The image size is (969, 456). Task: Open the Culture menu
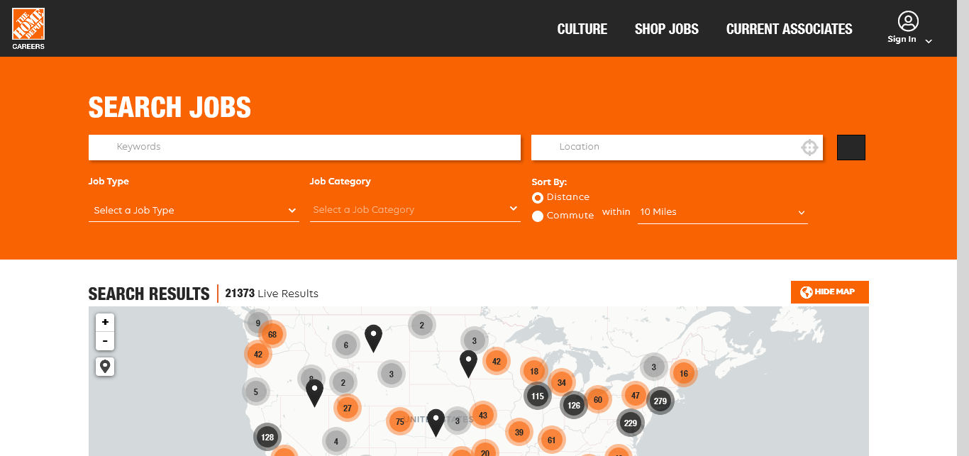pos(582,29)
